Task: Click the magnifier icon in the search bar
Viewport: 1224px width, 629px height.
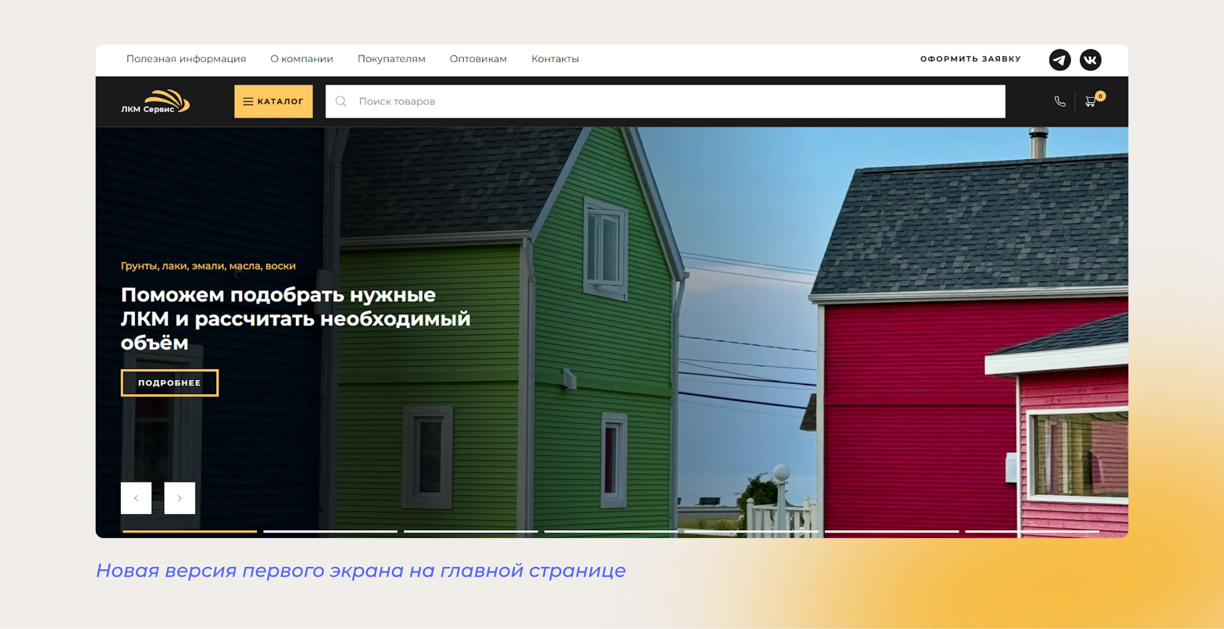Action: 341,101
